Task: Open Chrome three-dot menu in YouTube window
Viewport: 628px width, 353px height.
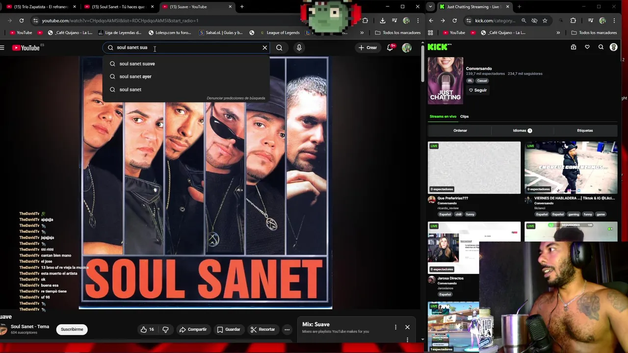Action: tap(418, 21)
